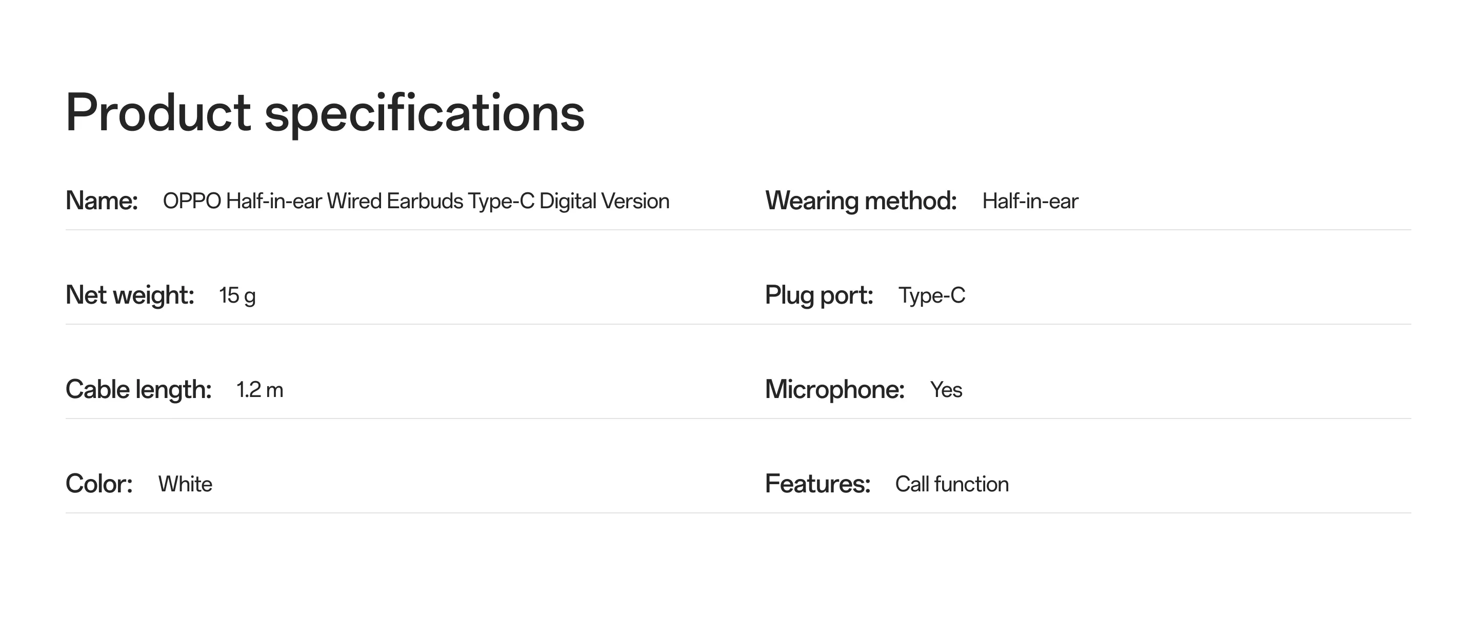Screen dimensions: 1477x636
Task: Click the "Microphone:" label
Action: 834,390
